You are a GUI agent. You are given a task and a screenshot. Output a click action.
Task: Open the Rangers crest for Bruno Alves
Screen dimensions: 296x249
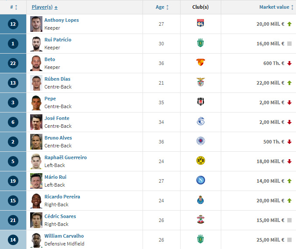click(201, 141)
